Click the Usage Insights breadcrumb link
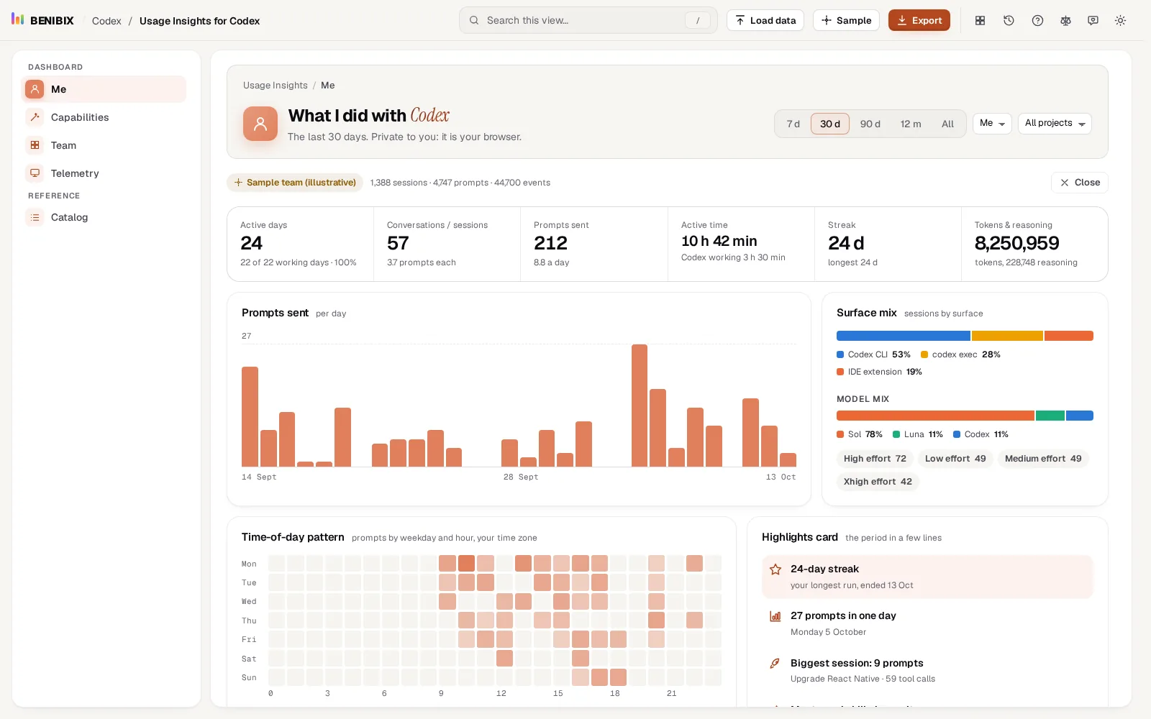 275,85
